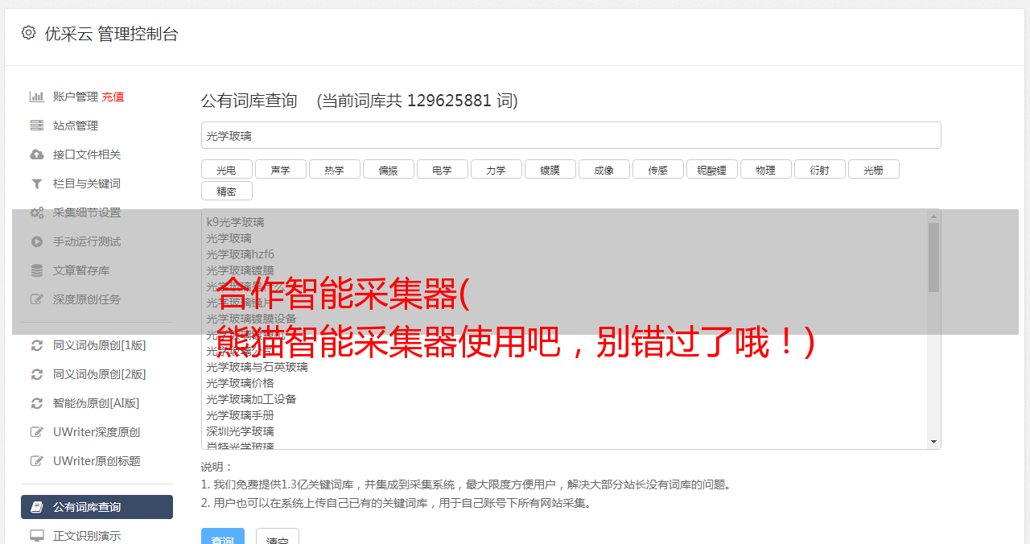This screenshot has width=1030, height=544.
Task: Select 光学玻璃手册 in the results list
Action: coord(240,415)
